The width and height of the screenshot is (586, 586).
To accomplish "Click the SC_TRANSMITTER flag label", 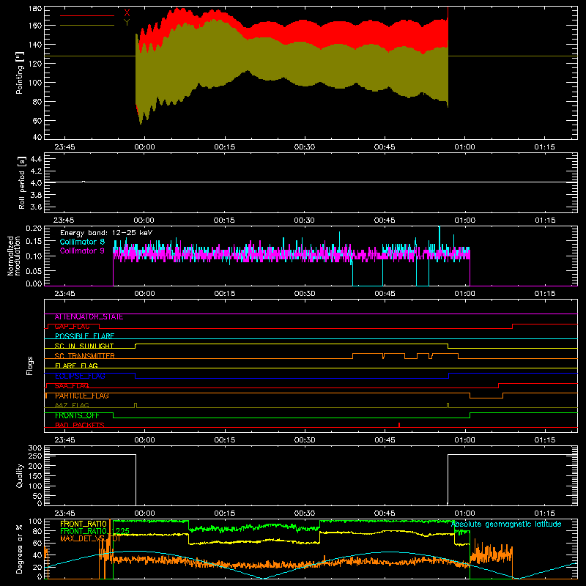I will (84, 356).
